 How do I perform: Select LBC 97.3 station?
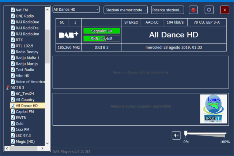tap(23, 136)
